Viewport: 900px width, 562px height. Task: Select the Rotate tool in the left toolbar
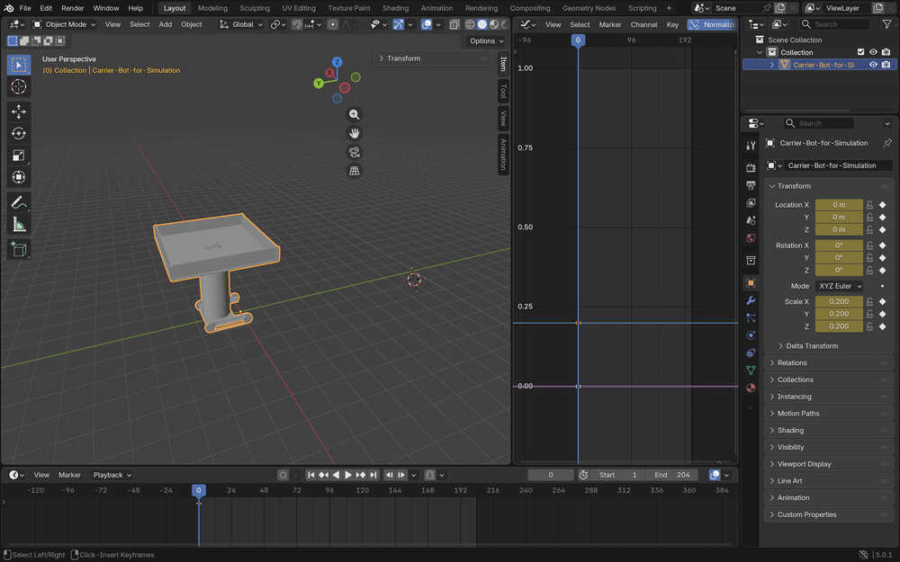coord(19,133)
